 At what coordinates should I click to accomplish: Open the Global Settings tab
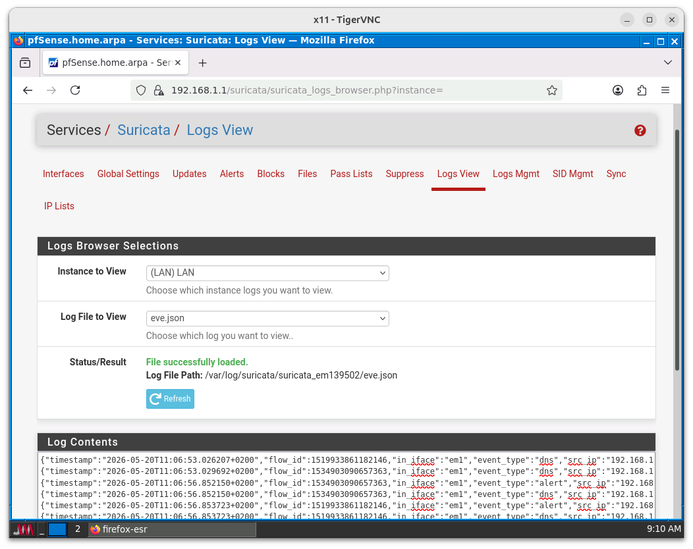128,174
